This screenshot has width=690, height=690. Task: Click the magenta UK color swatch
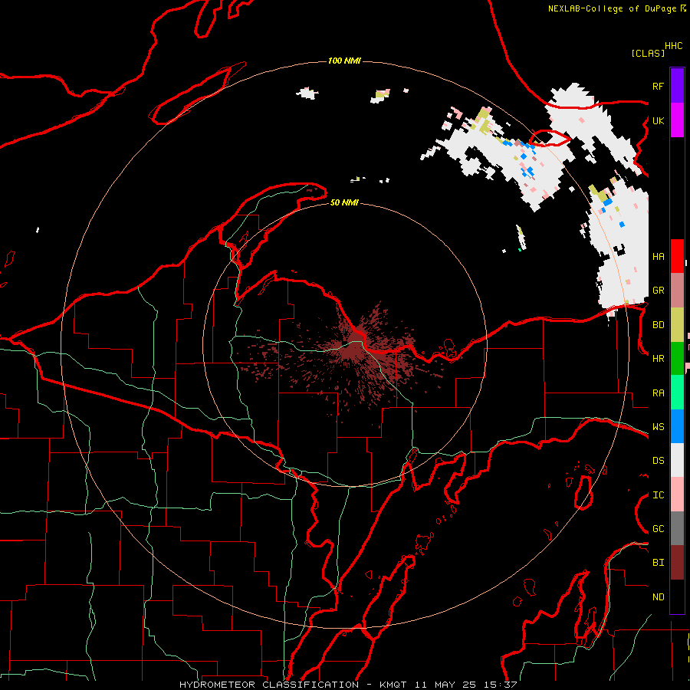coord(677,120)
